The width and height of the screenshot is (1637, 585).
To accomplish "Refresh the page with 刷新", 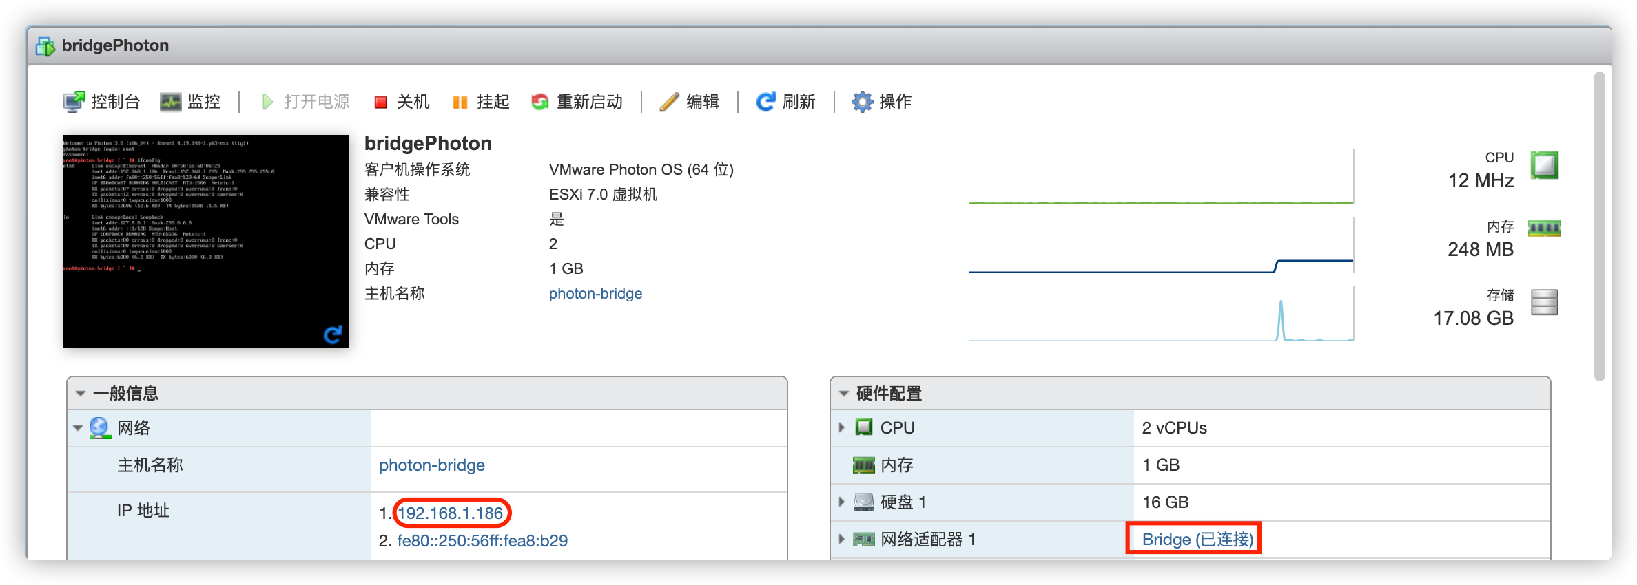I will (785, 102).
